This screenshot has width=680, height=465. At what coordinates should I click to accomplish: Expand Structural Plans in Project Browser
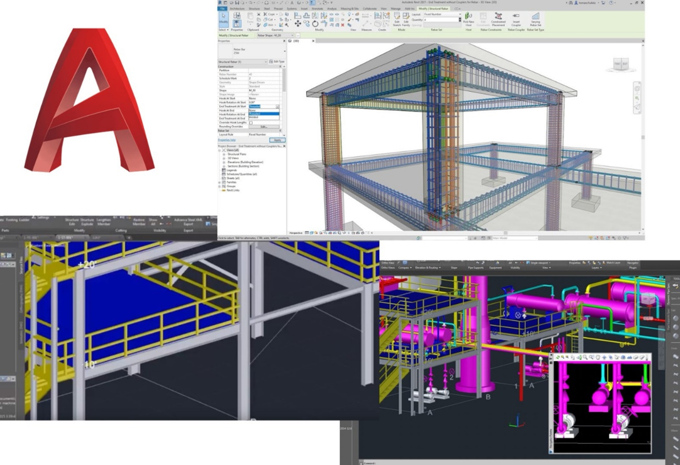pos(224,154)
